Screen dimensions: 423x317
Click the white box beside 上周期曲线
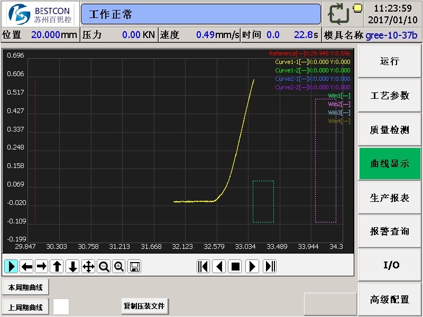[x=61, y=307]
